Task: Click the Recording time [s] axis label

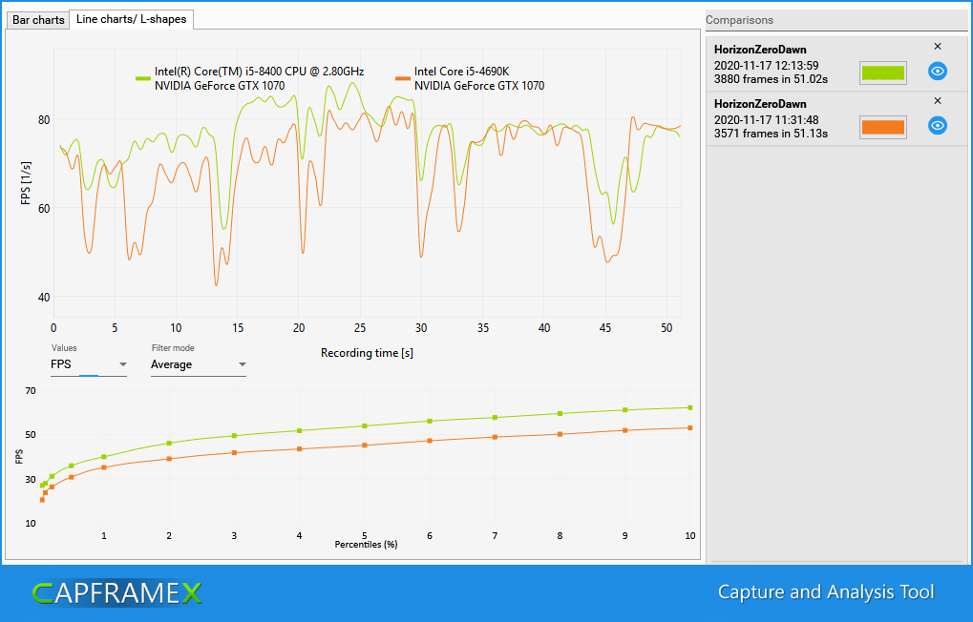Action: (367, 353)
